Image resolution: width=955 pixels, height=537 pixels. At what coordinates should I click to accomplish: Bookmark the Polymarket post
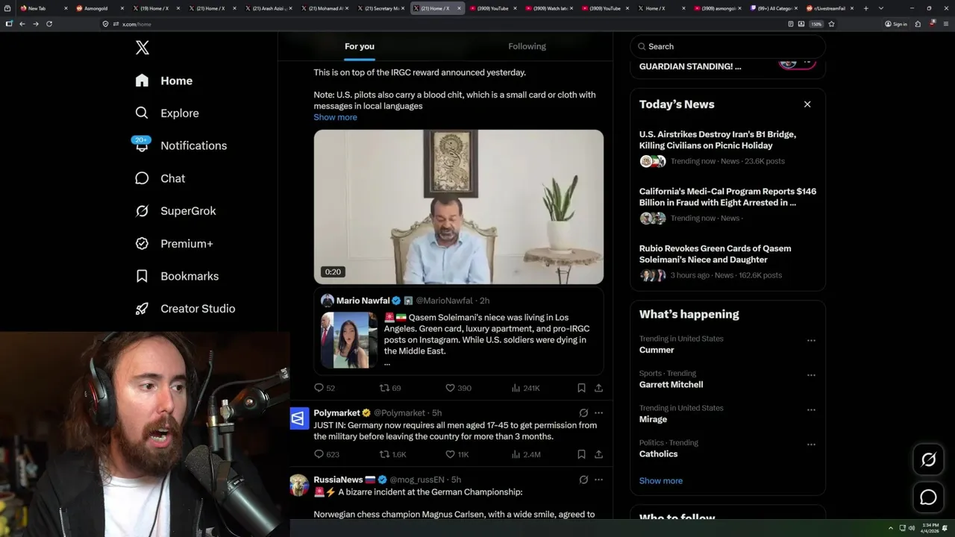tap(581, 454)
